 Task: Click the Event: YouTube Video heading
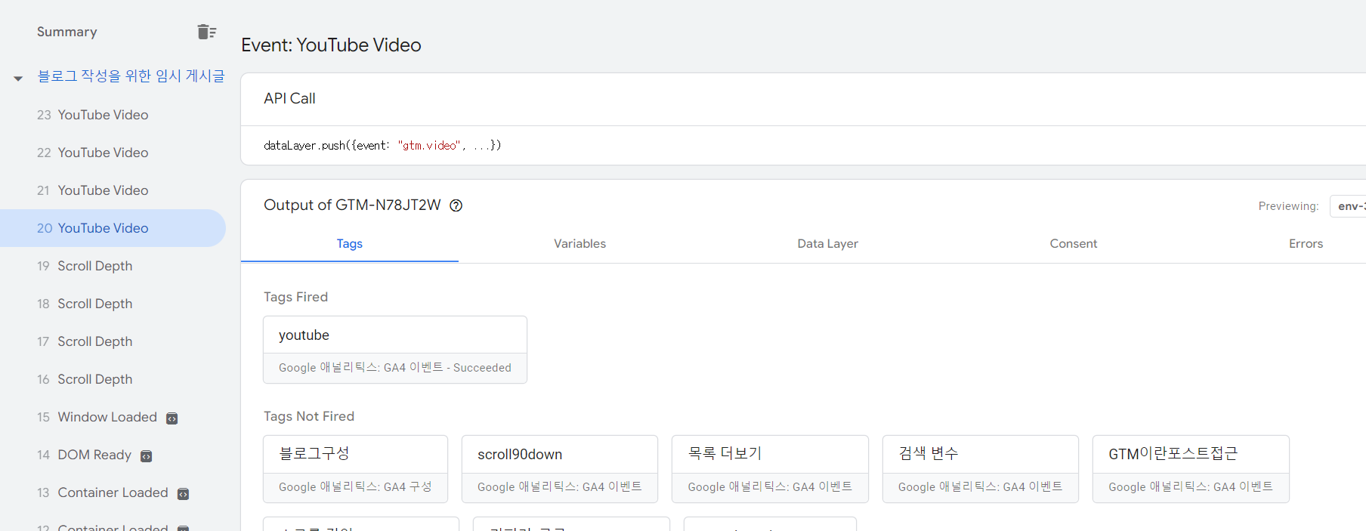[x=331, y=45]
